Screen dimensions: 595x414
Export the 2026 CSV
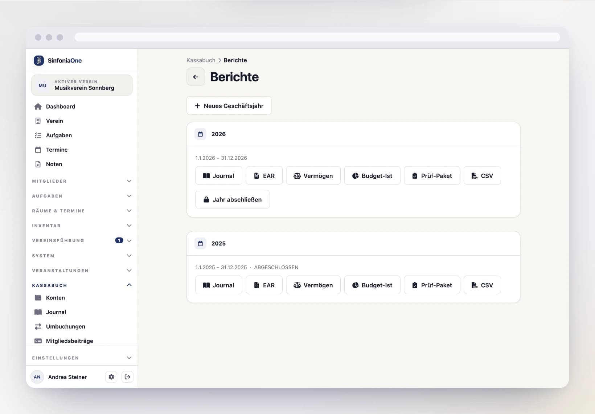point(482,176)
